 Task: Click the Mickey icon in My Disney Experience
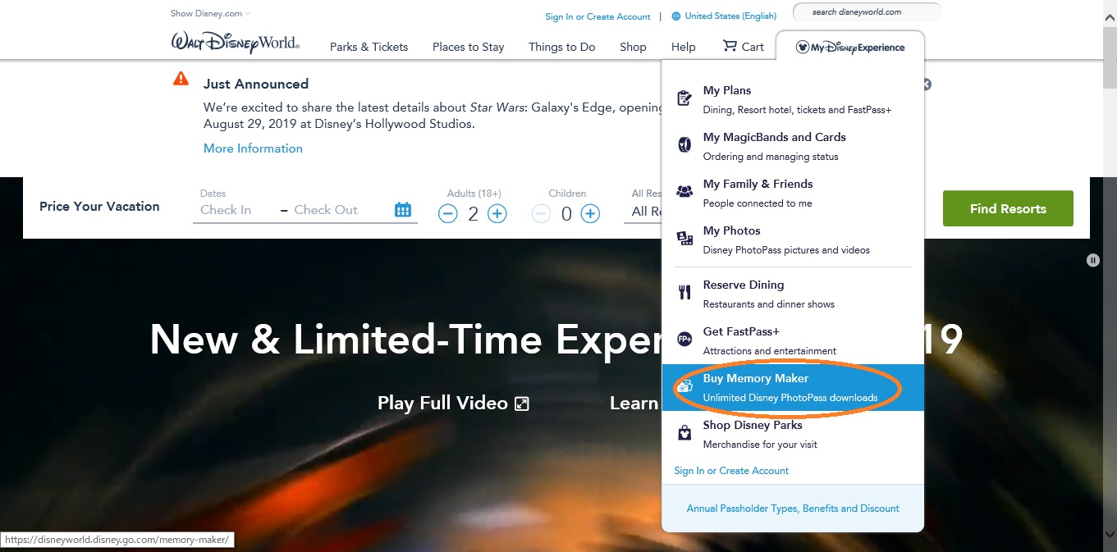[802, 47]
